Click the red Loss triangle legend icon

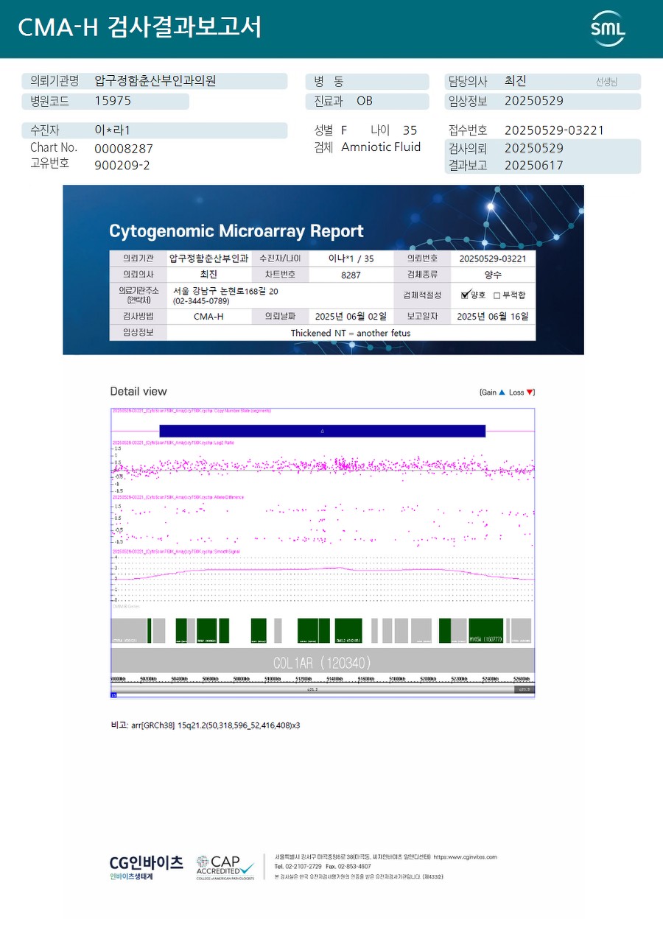pyautogui.click(x=529, y=393)
